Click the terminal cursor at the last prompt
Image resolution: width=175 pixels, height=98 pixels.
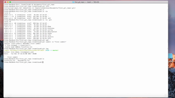click(x=43, y=62)
